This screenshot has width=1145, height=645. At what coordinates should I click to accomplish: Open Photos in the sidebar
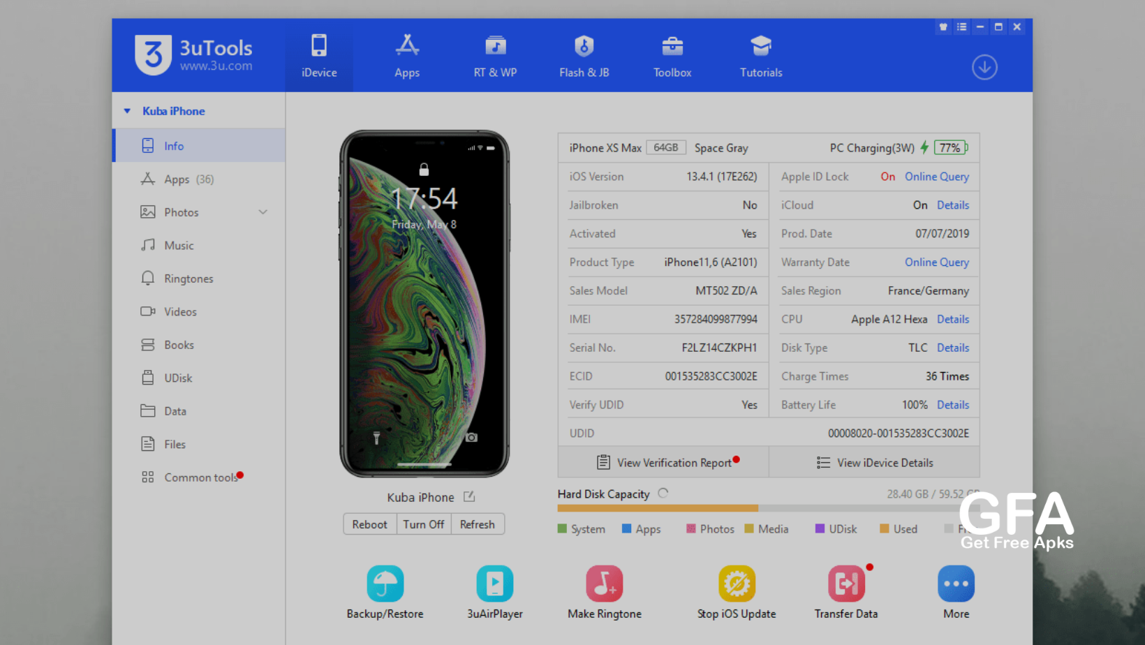(x=199, y=212)
